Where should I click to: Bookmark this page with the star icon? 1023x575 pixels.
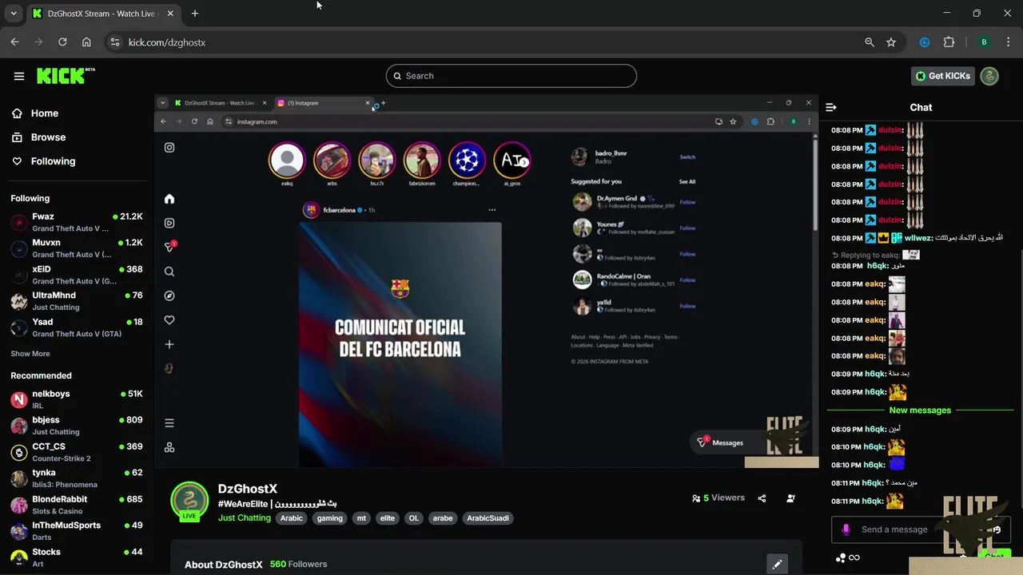[x=891, y=42]
